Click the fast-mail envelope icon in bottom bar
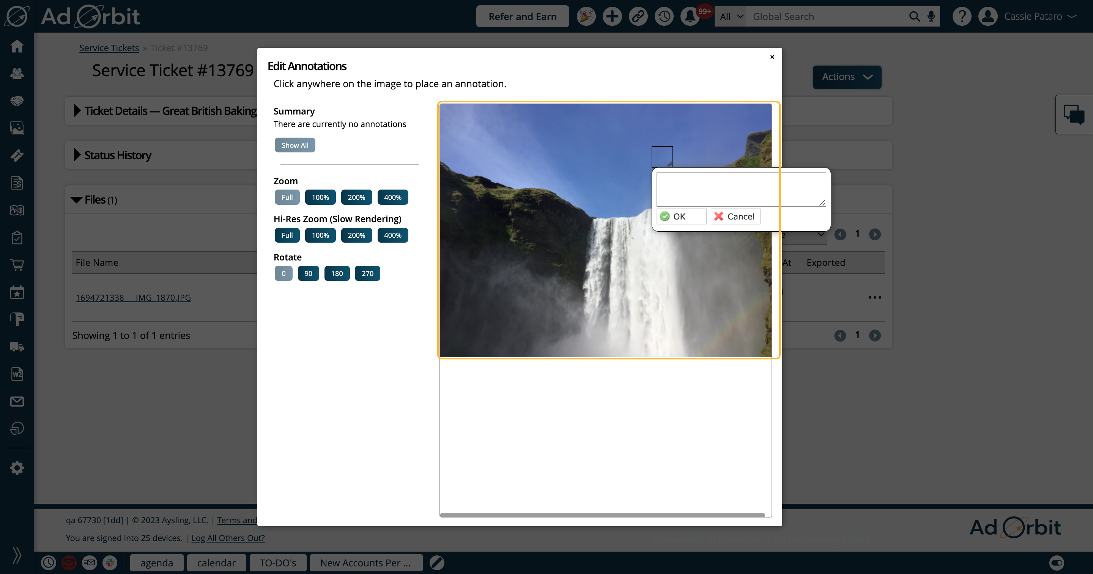 [x=89, y=563]
